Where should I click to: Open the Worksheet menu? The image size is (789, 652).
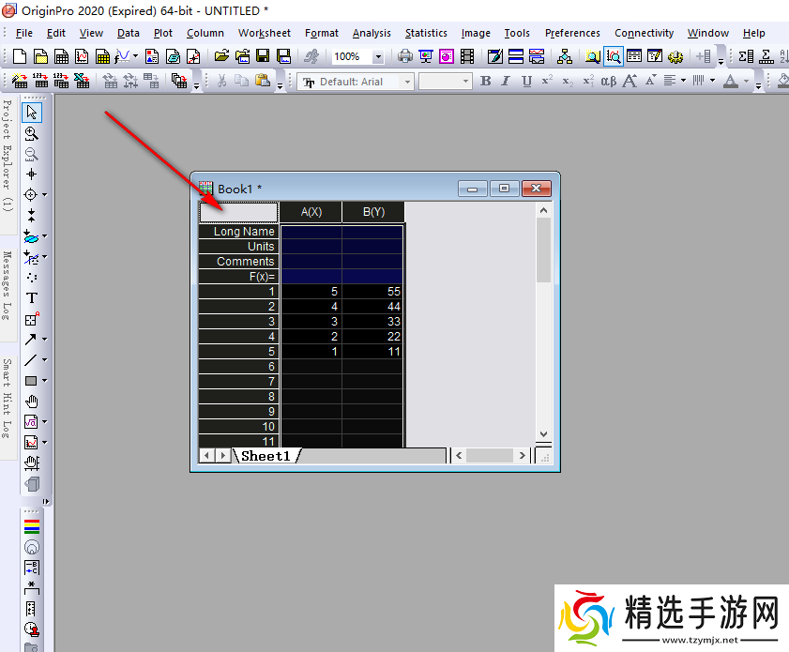pos(264,33)
